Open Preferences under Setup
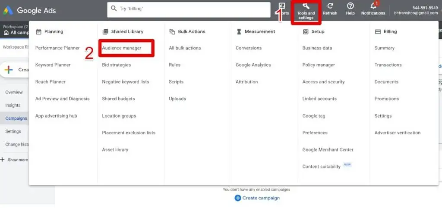Image resolution: width=442 pixels, height=208 pixels. pyautogui.click(x=315, y=133)
